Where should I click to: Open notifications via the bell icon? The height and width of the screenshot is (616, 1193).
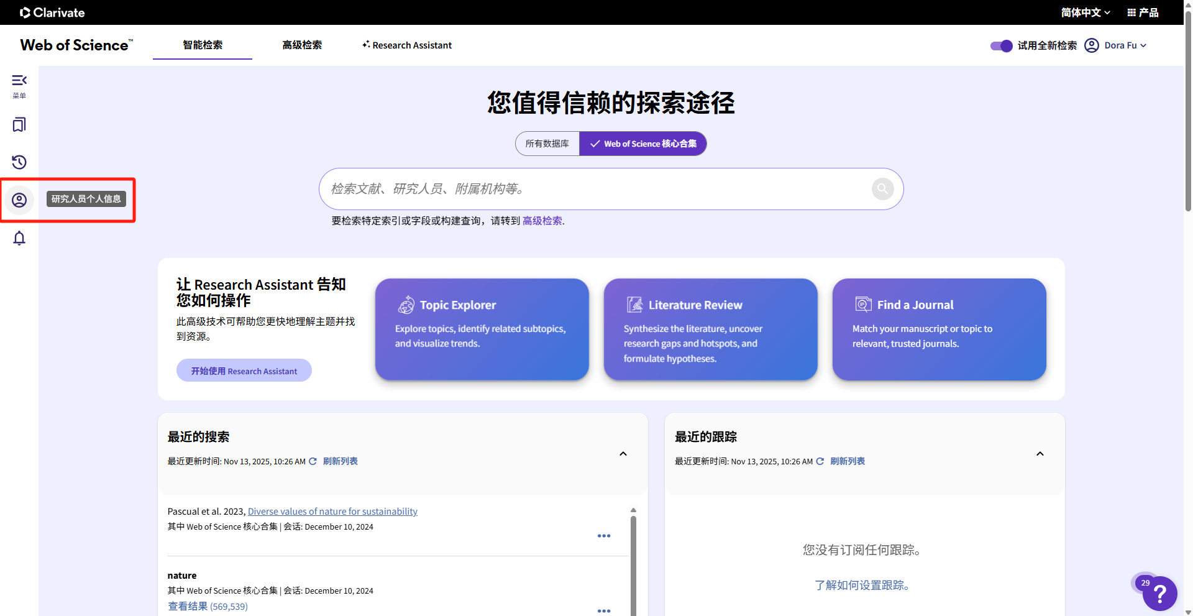(x=19, y=238)
